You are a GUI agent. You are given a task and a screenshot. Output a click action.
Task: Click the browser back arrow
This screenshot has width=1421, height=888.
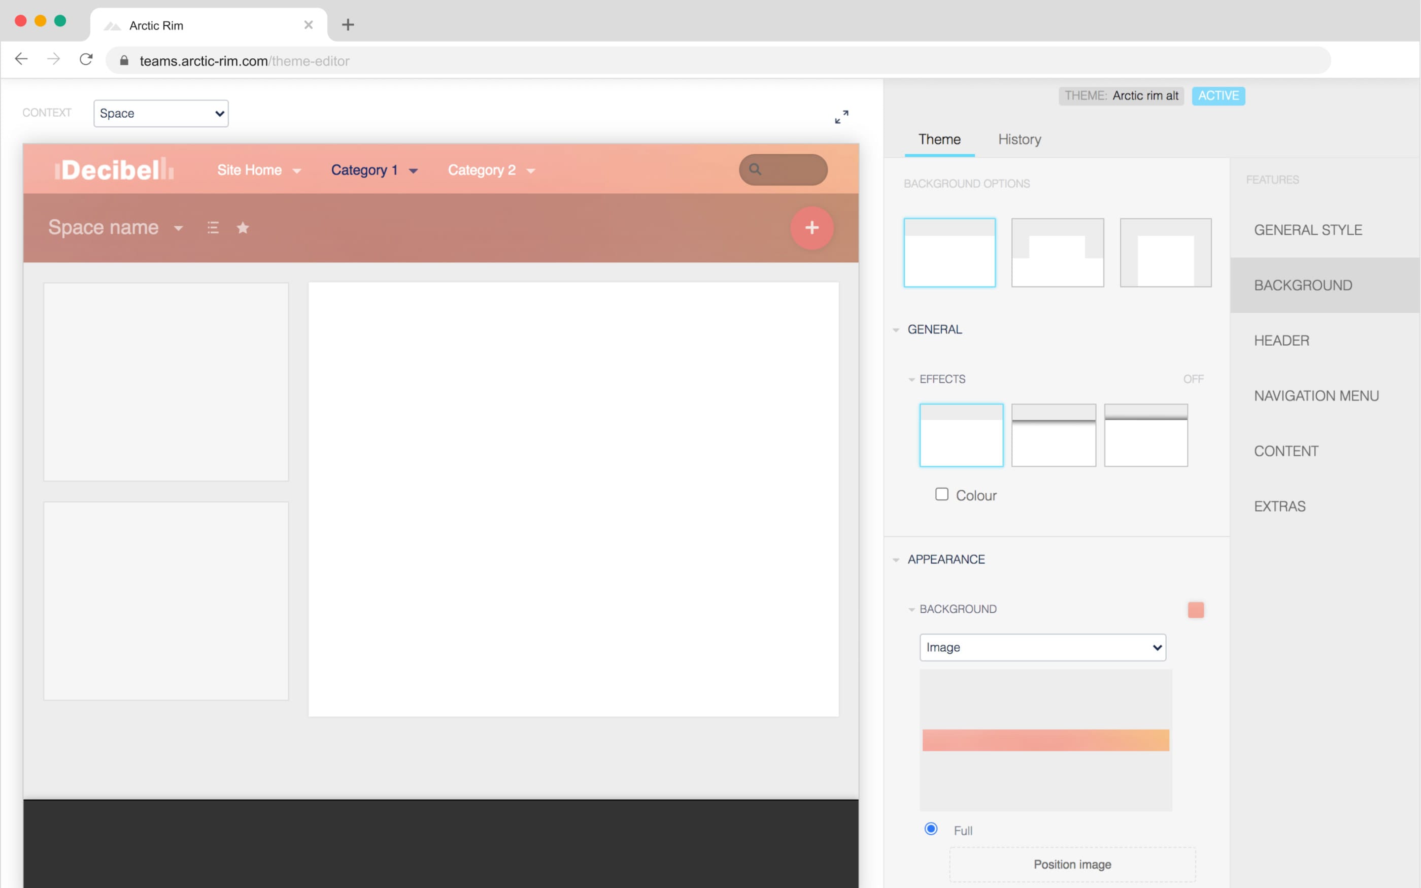(x=21, y=59)
